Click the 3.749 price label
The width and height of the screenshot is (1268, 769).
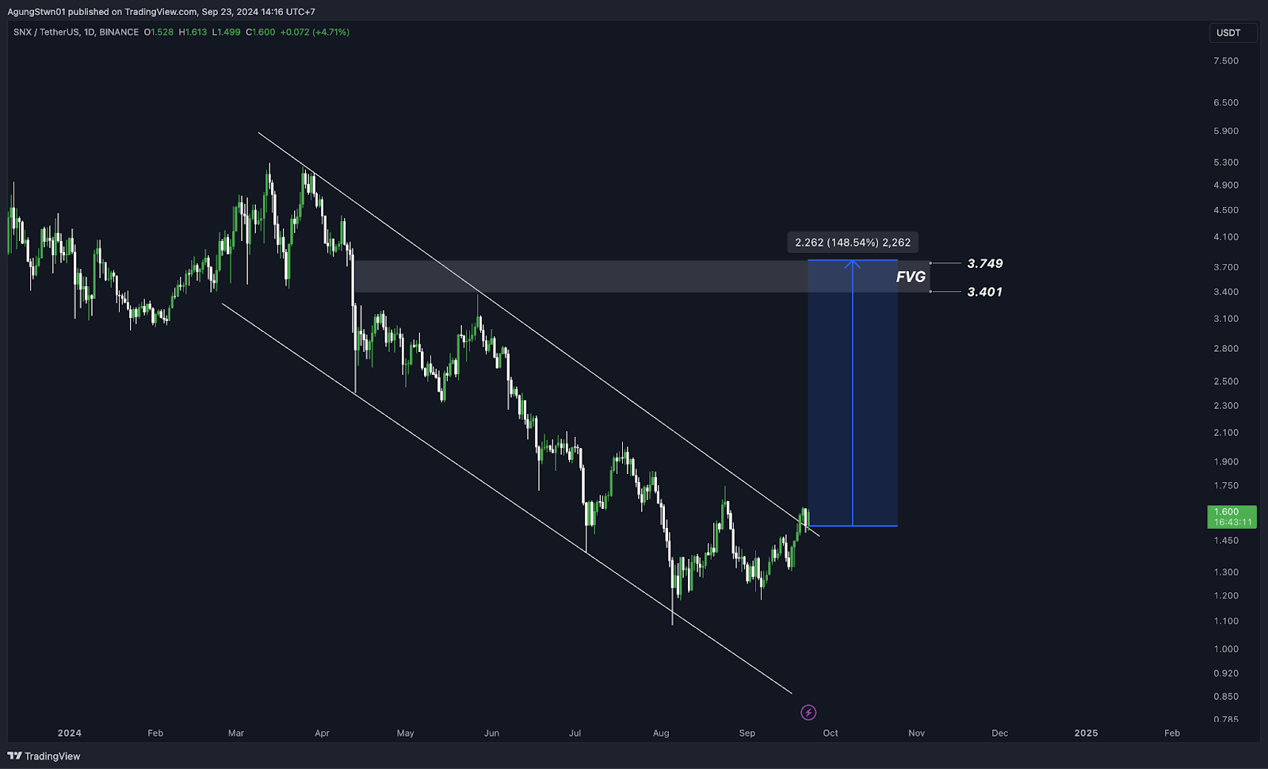[985, 263]
